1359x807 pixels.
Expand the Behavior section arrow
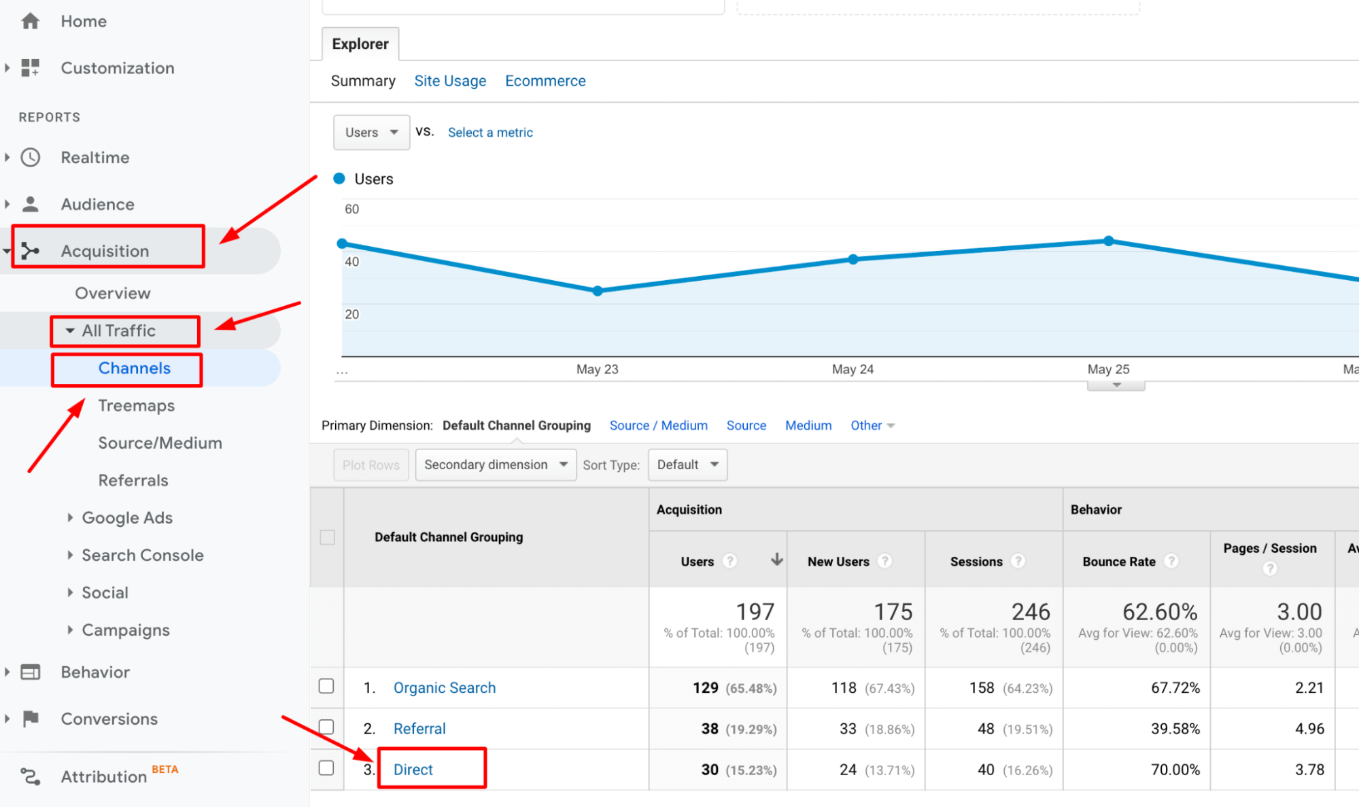point(7,672)
